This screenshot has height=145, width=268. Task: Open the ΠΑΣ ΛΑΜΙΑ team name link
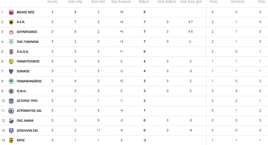click(x=25, y=121)
